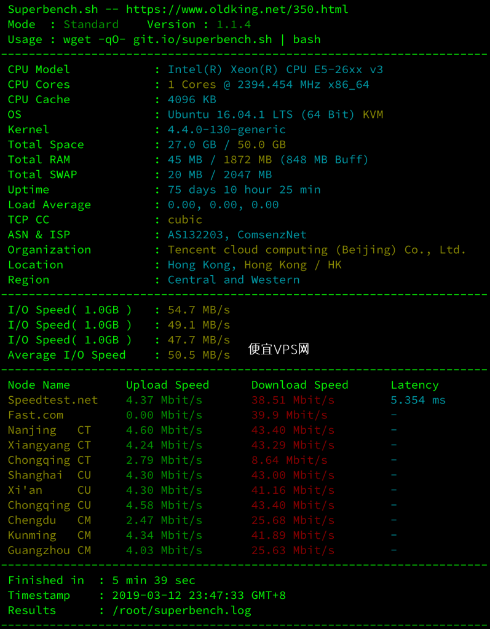This screenshot has width=490, height=629.
Task: Select the CPU Model value text
Action: 275,69
